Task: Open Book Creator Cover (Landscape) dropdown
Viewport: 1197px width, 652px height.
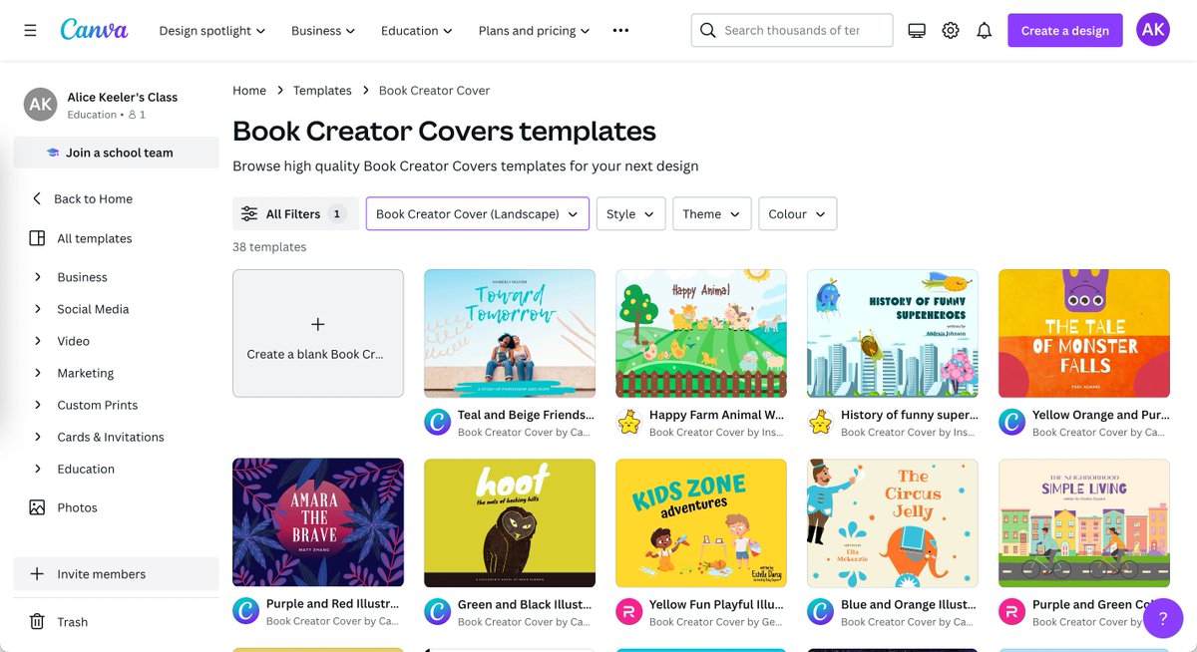Action: 478,213
